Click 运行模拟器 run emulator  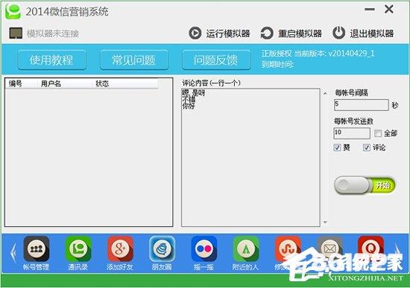pyautogui.click(x=219, y=34)
